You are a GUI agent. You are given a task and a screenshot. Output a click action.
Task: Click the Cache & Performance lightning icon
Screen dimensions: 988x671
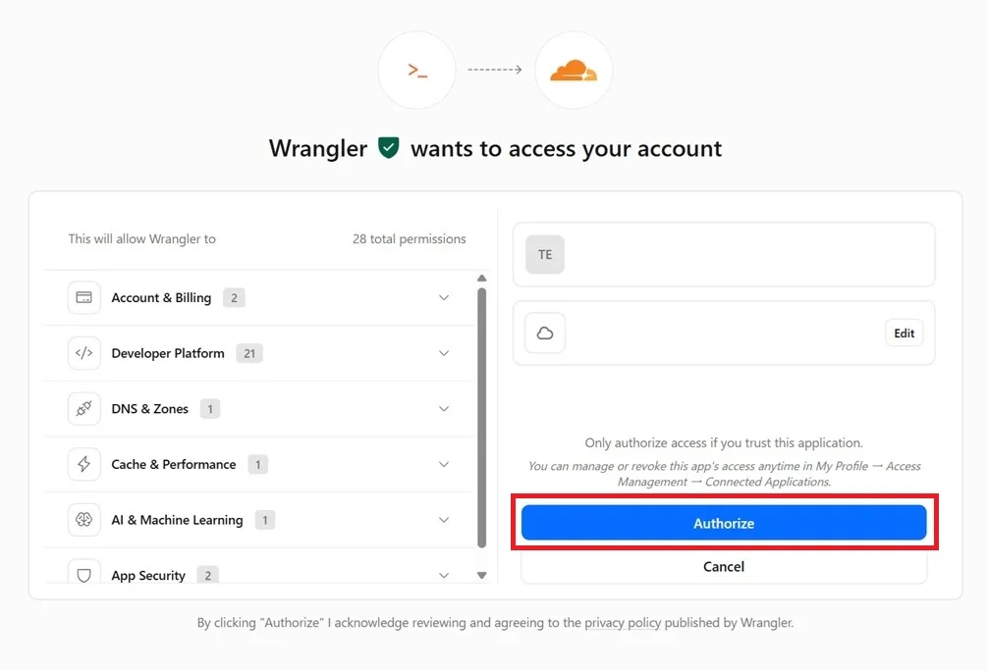click(83, 464)
